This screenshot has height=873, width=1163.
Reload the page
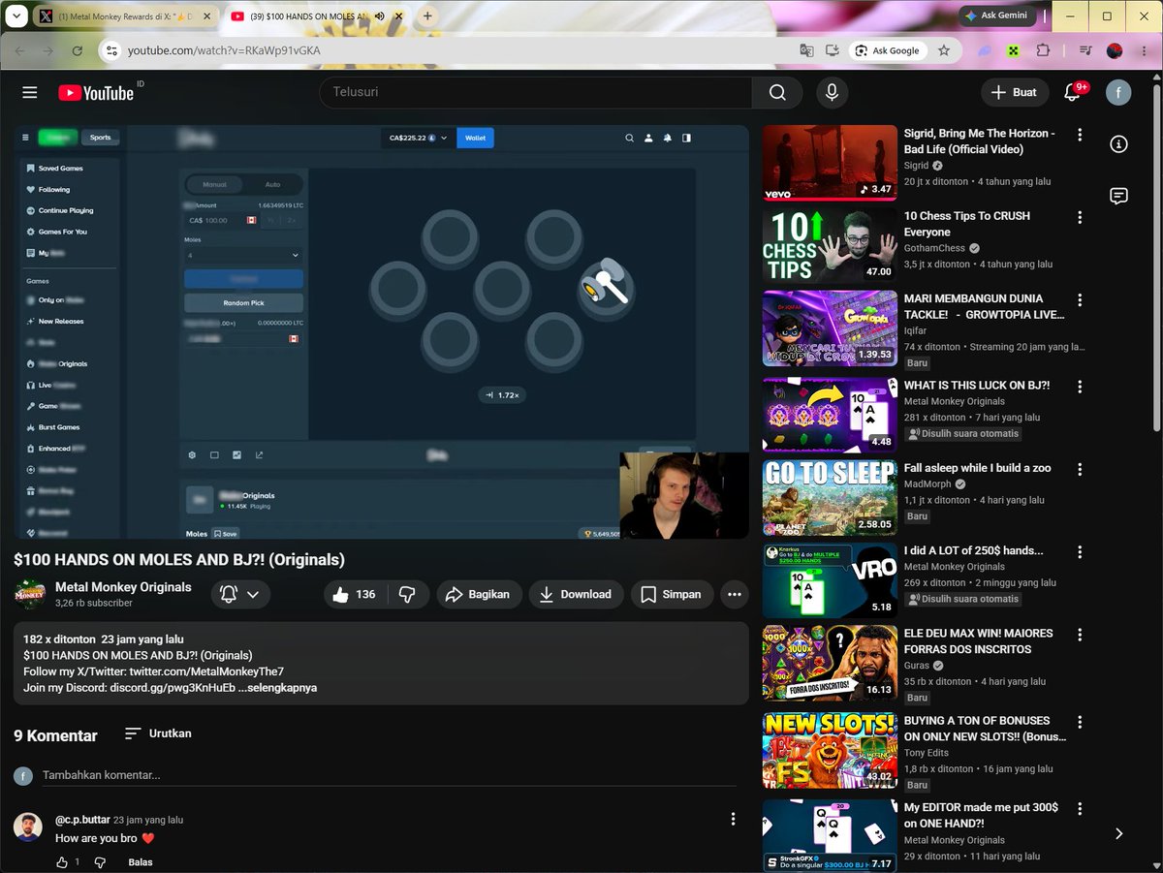click(x=78, y=50)
